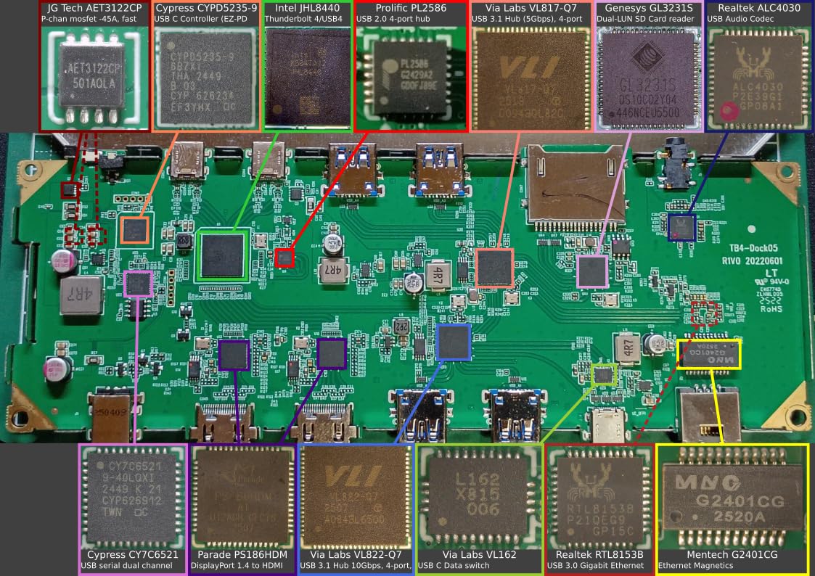
Task: Select "USB 2.0 4-port hub" description
Action: (x=393, y=19)
